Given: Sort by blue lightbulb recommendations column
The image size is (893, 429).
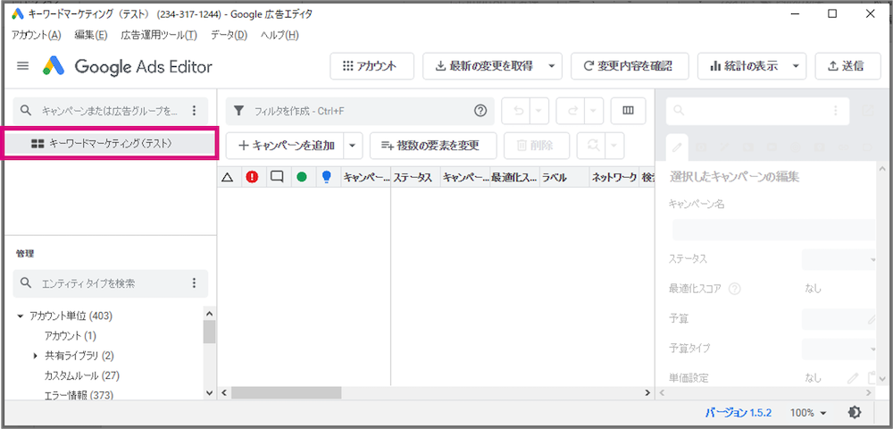Looking at the screenshot, I should click(327, 177).
